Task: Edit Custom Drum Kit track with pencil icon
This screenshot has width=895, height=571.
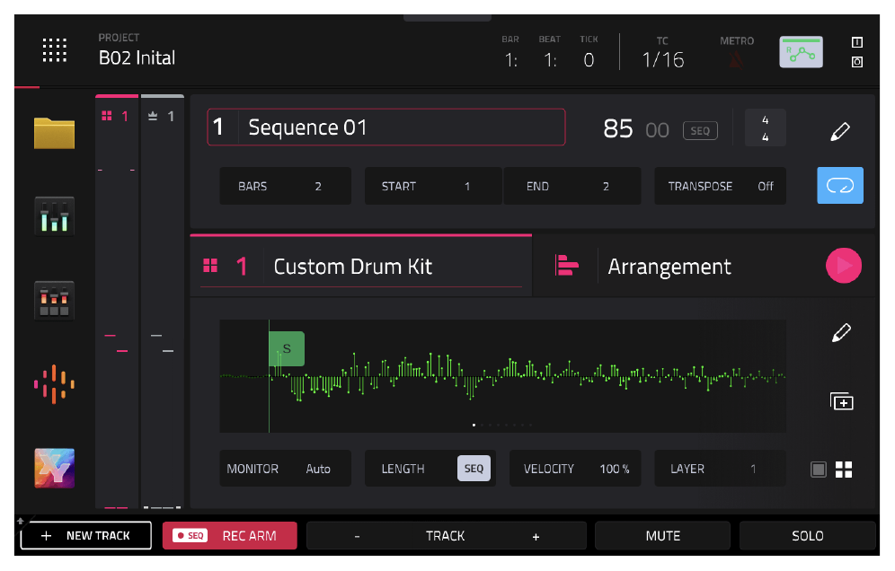Action: (841, 332)
